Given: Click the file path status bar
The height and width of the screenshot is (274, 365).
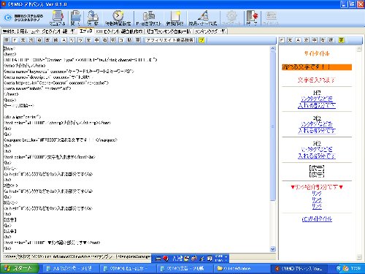Looking at the screenshot, I should [x=77, y=256].
